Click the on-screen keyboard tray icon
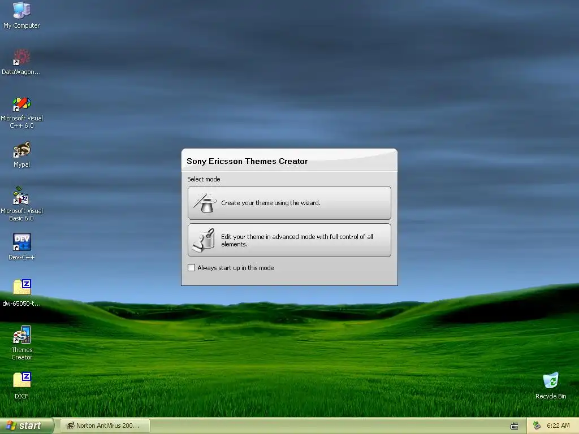The width and height of the screenshot is (579, 434). pyautogui.click(x=514, y=426)
